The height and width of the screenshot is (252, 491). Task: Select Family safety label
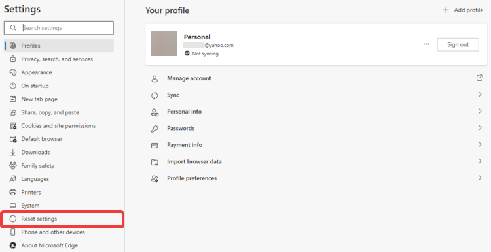(38, 166)
